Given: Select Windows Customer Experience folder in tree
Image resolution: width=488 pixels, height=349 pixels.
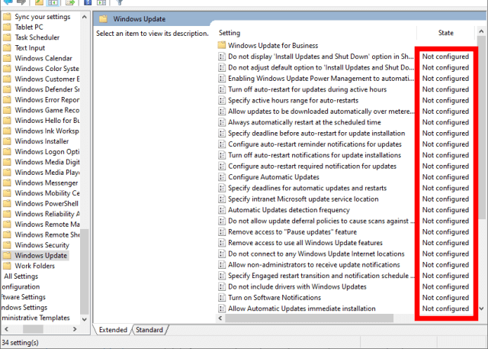Looking at the screenshot, I should pyautogui.click(x=47, y=79).
